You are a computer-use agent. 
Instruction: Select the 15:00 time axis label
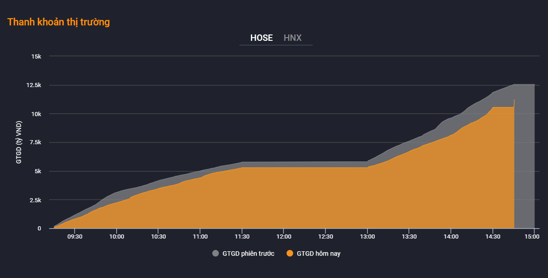pos(533,237)
